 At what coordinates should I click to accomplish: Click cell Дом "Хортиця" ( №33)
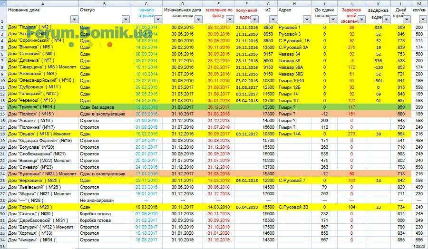point(43,233)
